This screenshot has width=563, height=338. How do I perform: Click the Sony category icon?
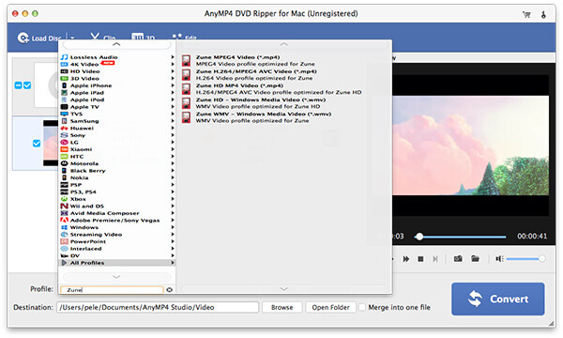click(x=64, y=135)
